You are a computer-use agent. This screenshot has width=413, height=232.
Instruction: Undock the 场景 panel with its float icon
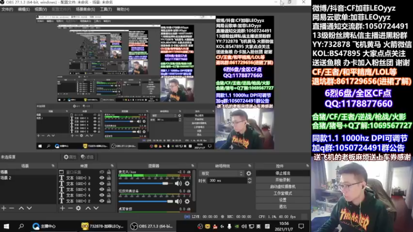53,165
